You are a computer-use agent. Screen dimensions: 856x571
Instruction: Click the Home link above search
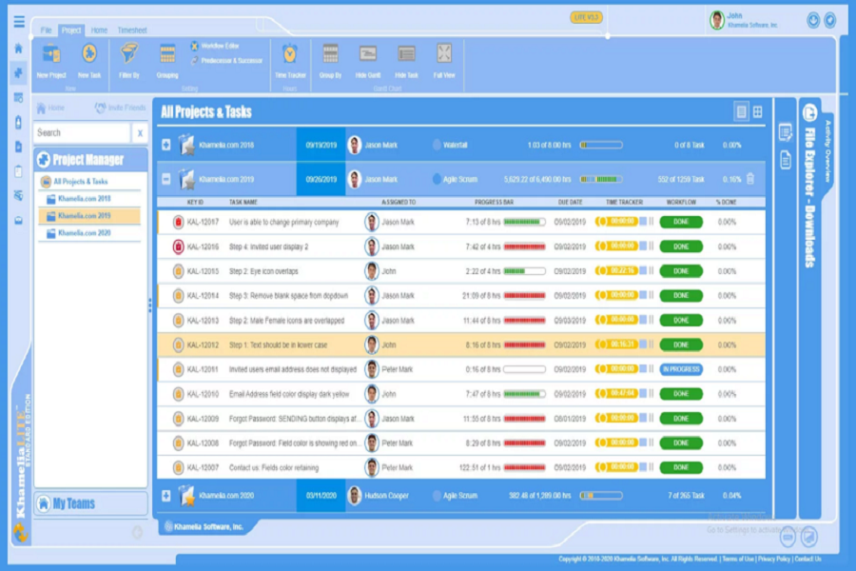(x=50, y=108)
